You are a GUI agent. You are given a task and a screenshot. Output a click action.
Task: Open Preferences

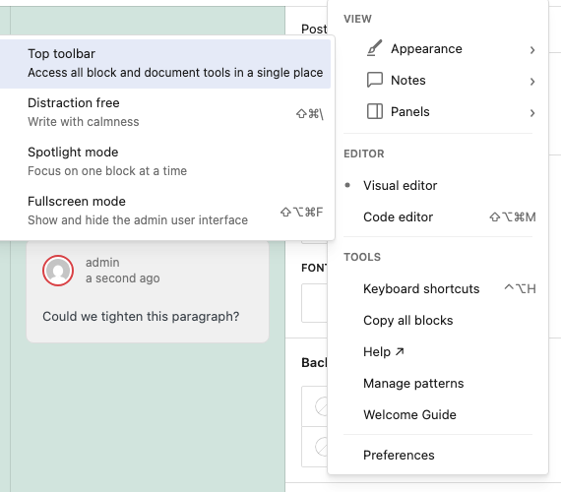(438, 456)
